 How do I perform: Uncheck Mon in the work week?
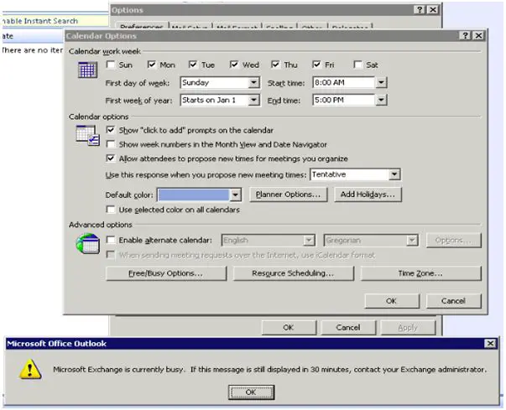(152, 65)
